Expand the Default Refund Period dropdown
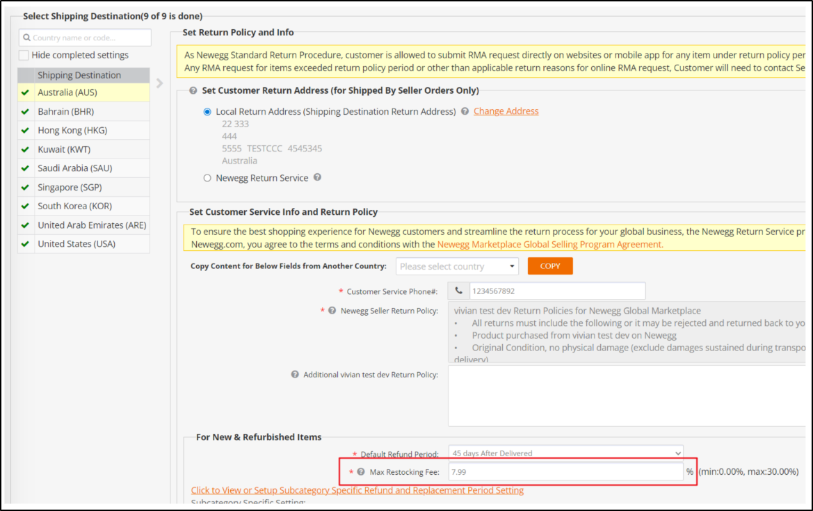The width and height of the screenshot is (813, 511). point(565,453)
